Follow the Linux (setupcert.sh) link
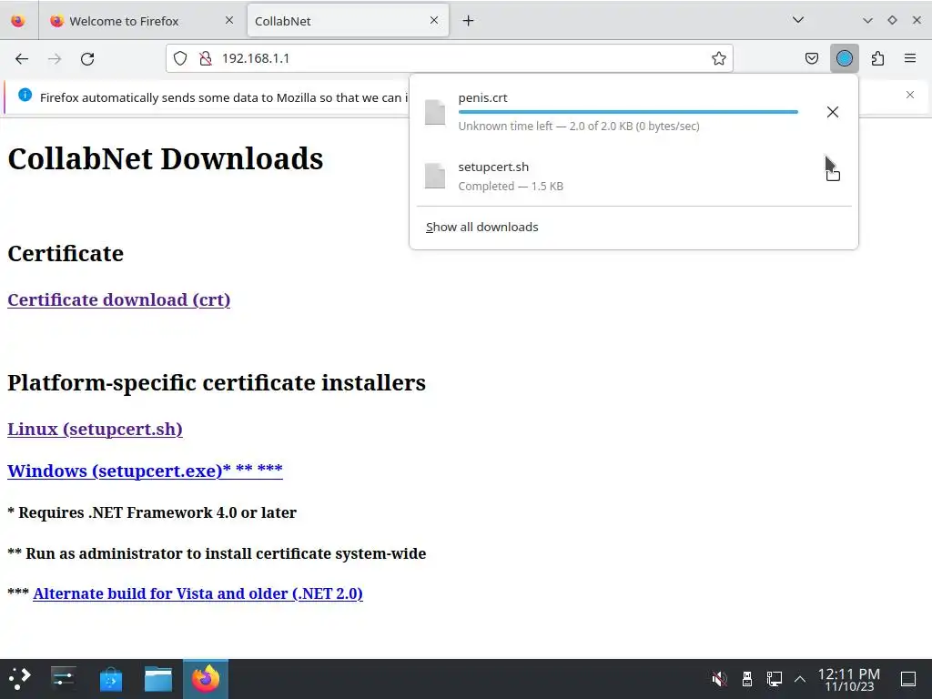Image resolution: width=932 pixels, height=699 pixels. click(x=95, y=429)
